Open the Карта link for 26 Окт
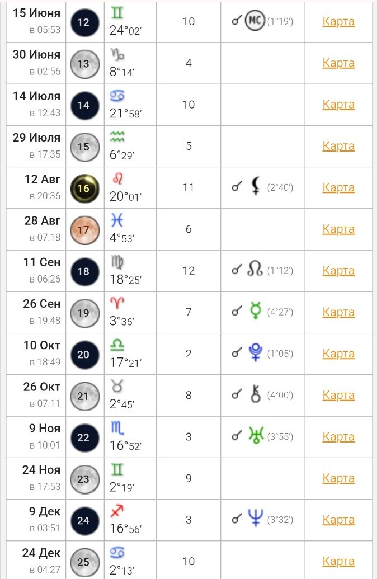 point(338,396)
